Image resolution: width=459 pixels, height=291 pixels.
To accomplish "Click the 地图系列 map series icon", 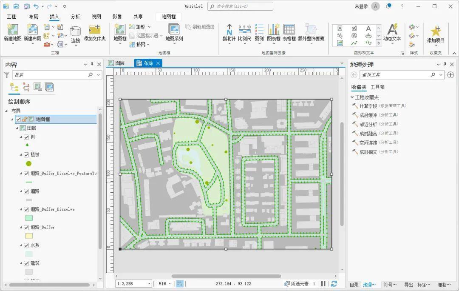I will click(x=174, y=30).
